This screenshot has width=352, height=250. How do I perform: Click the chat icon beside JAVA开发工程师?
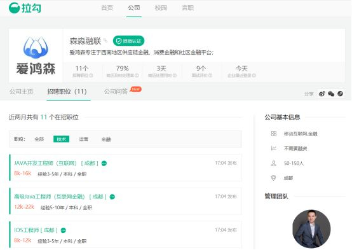tap(104, 163)
